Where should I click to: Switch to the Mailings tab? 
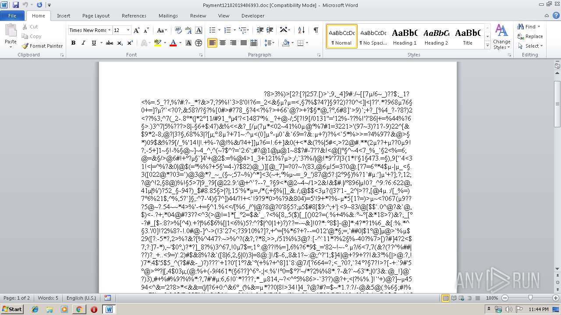point(168,16)
